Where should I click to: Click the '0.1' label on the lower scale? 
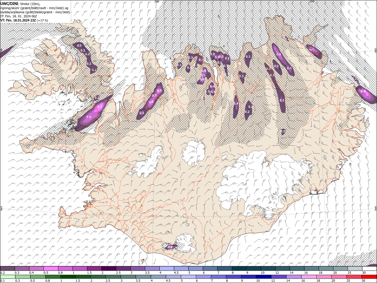click(x=2, y=281)
